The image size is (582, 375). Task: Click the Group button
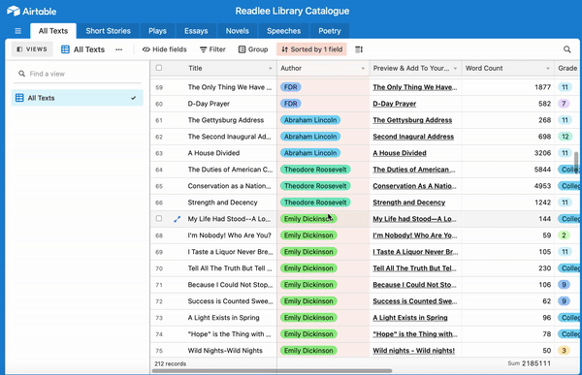pos(253,49)
